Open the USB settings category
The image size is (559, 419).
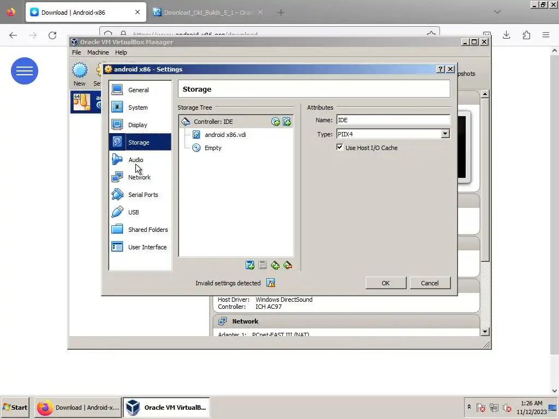[x=140, y=212]
